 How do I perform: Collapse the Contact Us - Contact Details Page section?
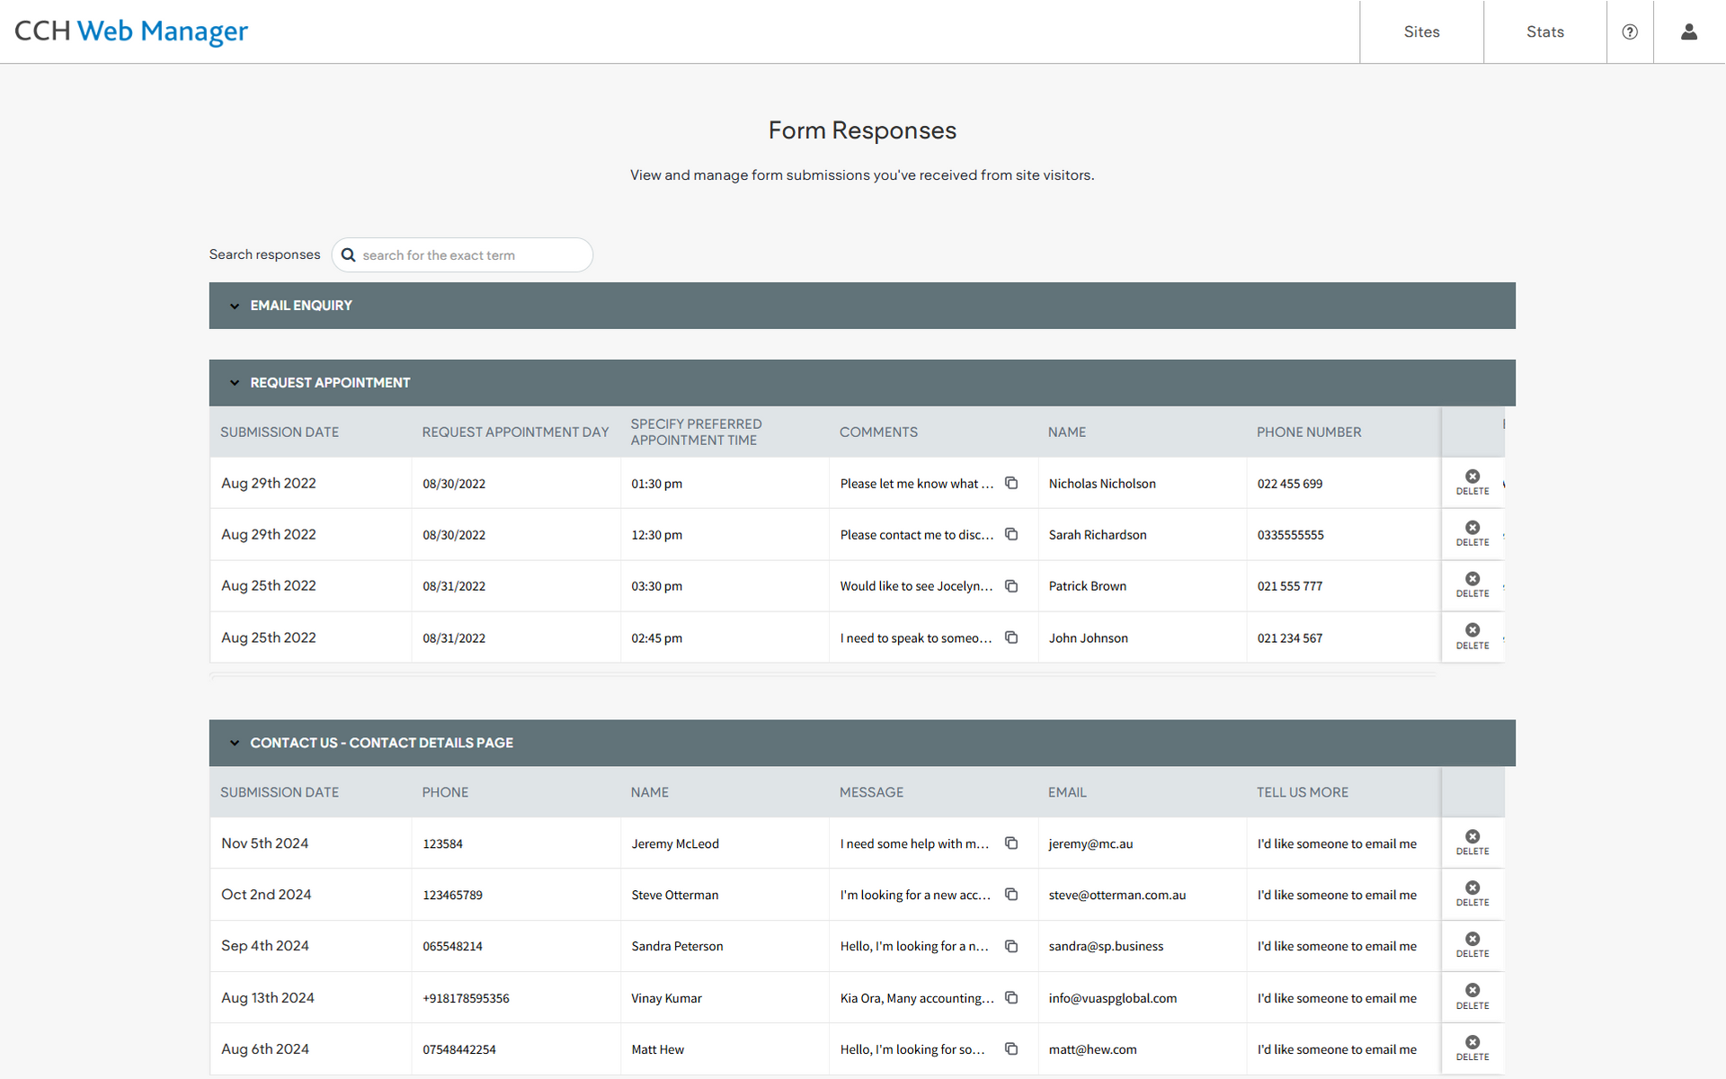862,743
